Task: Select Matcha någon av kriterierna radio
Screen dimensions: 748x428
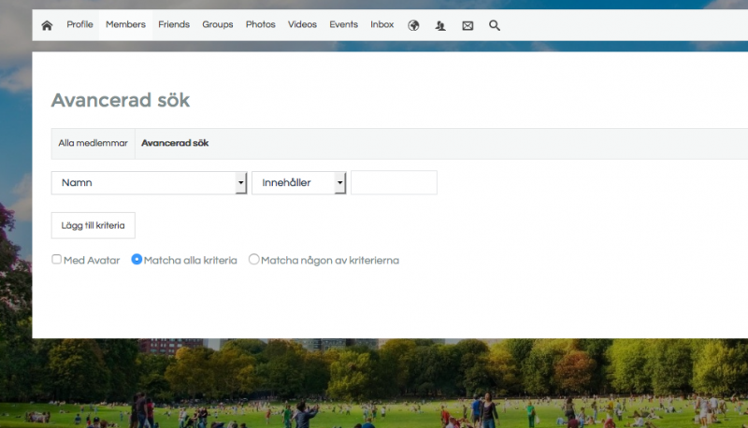Action: (x=253, y=259)
